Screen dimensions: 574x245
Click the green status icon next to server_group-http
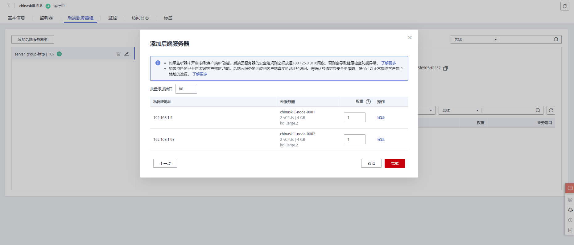[x=59, y=54]
